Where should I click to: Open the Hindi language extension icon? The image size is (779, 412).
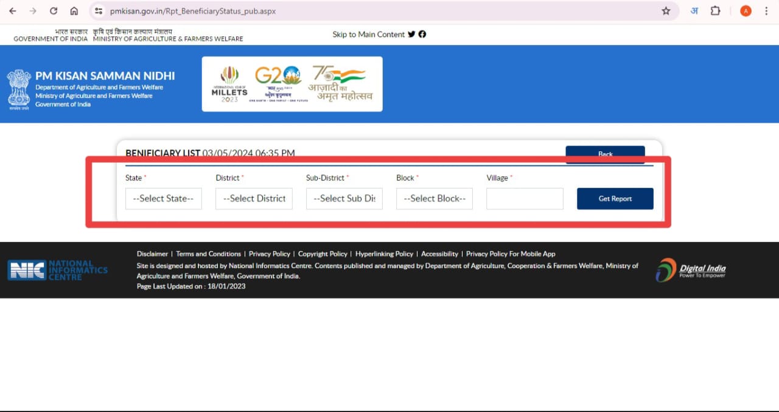tap(694, 11)
